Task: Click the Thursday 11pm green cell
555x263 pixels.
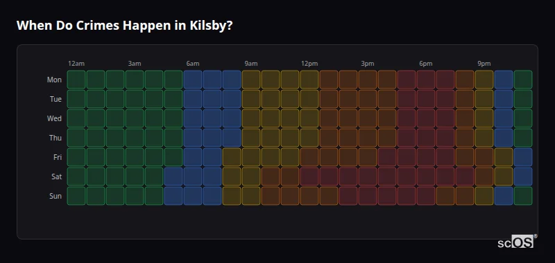Action: coord(523,138)
